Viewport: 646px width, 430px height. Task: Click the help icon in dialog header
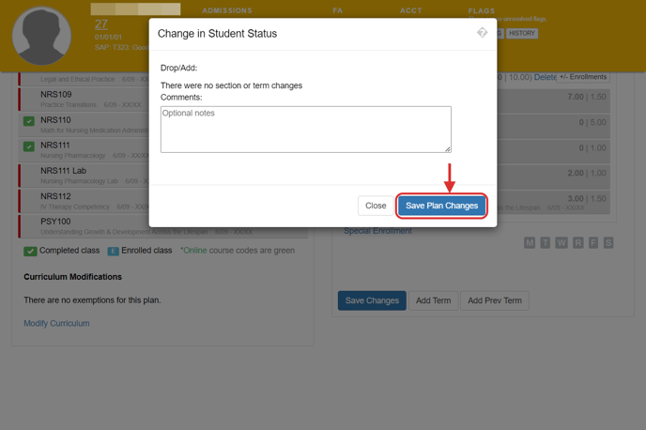(482, 33)
